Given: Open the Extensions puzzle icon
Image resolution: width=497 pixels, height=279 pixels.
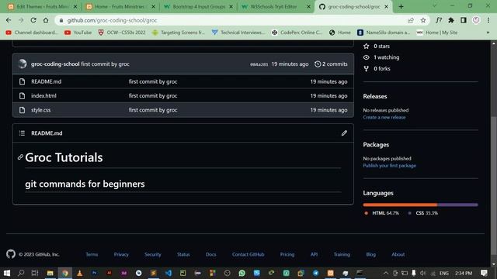Looking at the screenshot, I should (x=451, y=20).
